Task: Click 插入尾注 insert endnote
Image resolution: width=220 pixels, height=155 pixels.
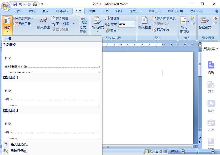Action: [60, 18]
